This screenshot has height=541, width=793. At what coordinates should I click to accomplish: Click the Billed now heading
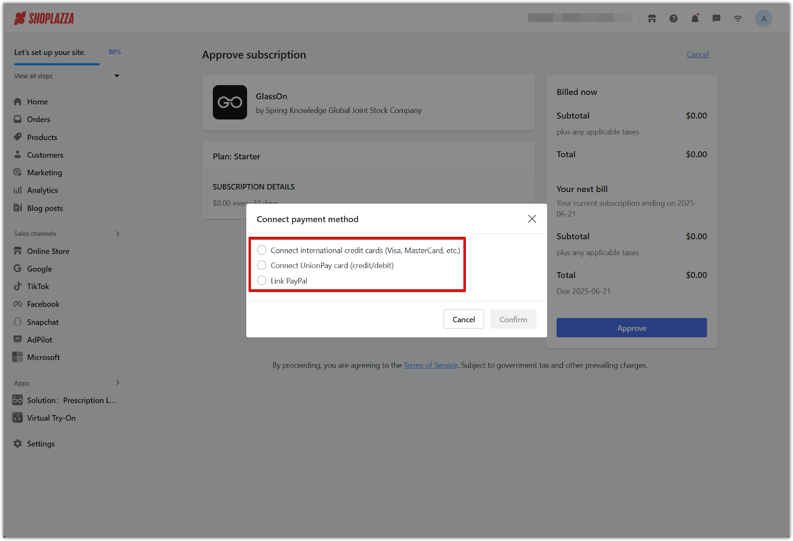click(x=576, y=92)
